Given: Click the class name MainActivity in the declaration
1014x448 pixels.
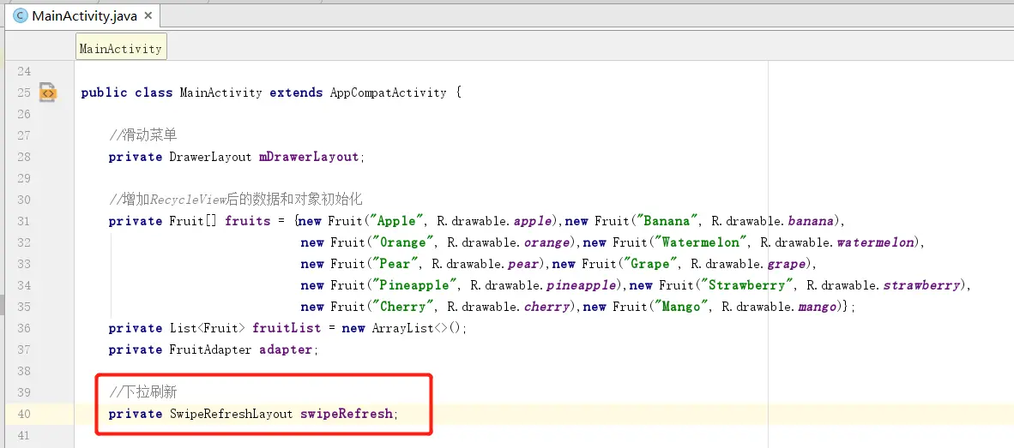Looking at the screenshot, I should pos(220,93).
